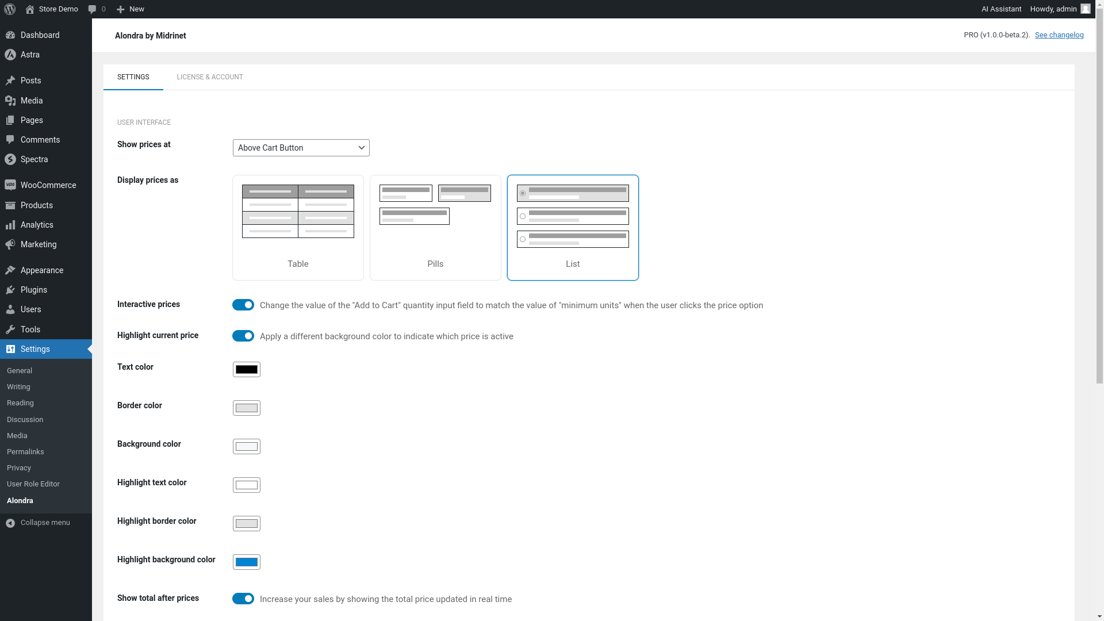Click the Products box icon
Viewport: 1104px width, 621px height.
10,205
